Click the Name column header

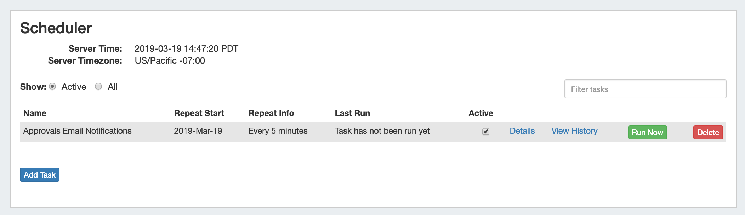(x=35, y=113)
